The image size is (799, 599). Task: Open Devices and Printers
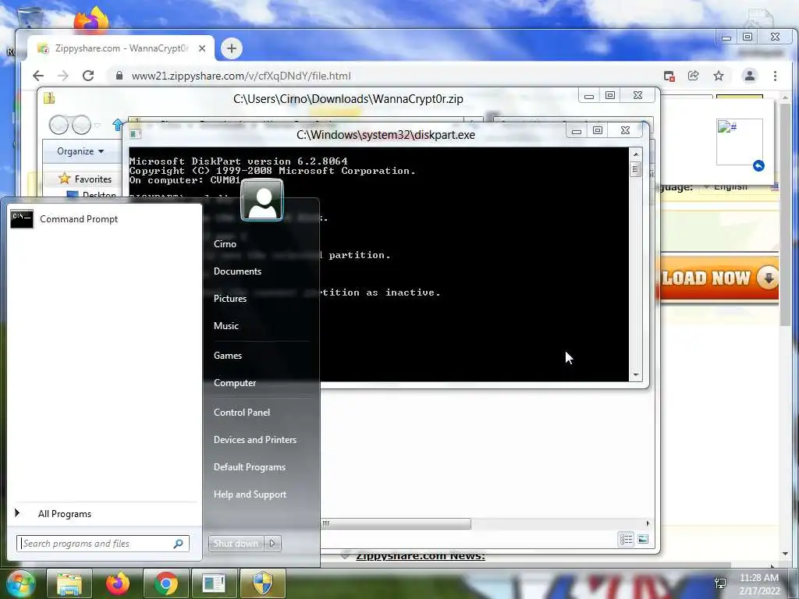tap(255, 440)
